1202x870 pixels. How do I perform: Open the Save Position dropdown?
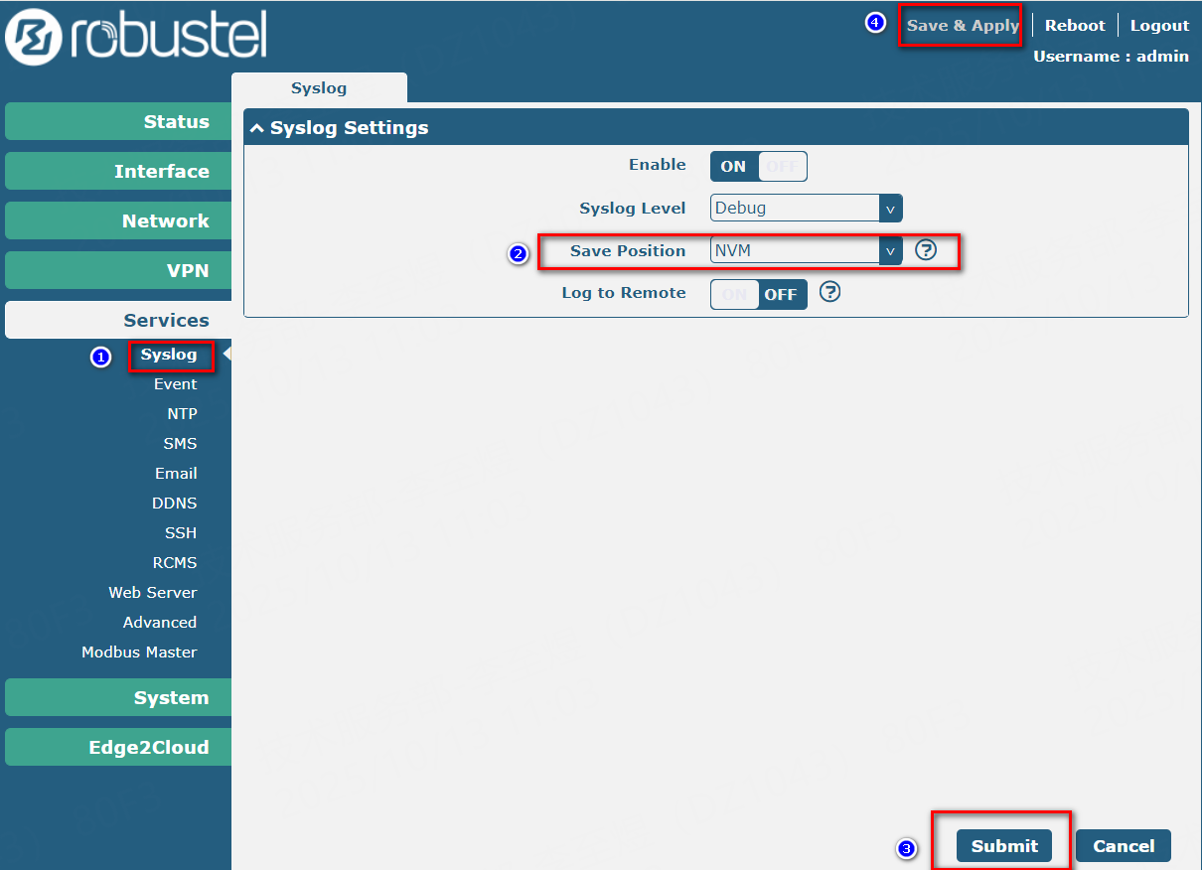coord(806,250)
